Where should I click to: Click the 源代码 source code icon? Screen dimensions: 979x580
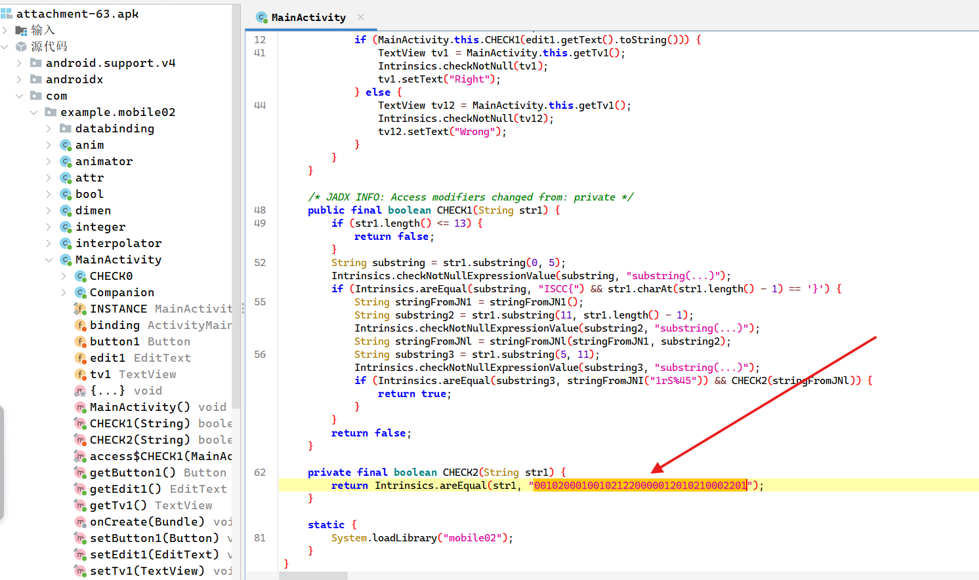[22, 47]
